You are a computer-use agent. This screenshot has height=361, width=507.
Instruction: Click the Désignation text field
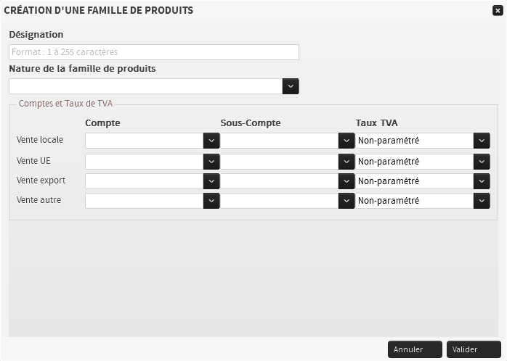pos(154,52)
